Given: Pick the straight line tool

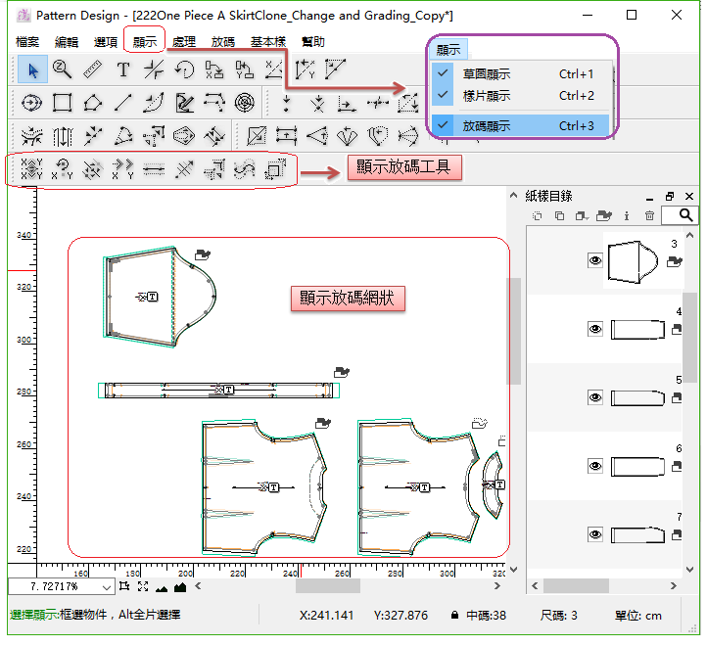Looking at the screenshot, I should pos(123,103).
